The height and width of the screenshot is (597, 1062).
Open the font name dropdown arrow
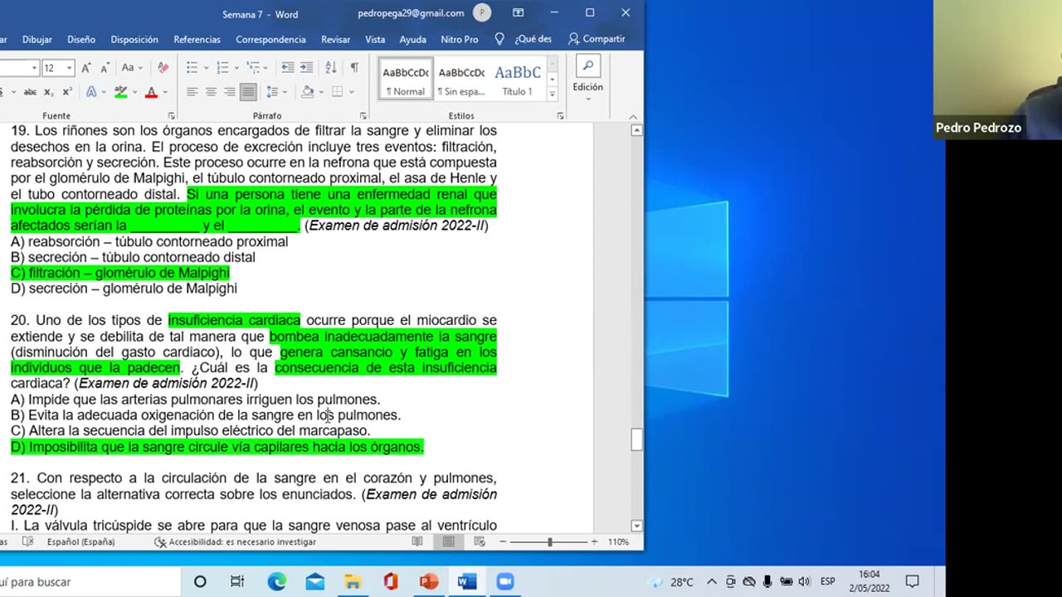click(34, 68)
